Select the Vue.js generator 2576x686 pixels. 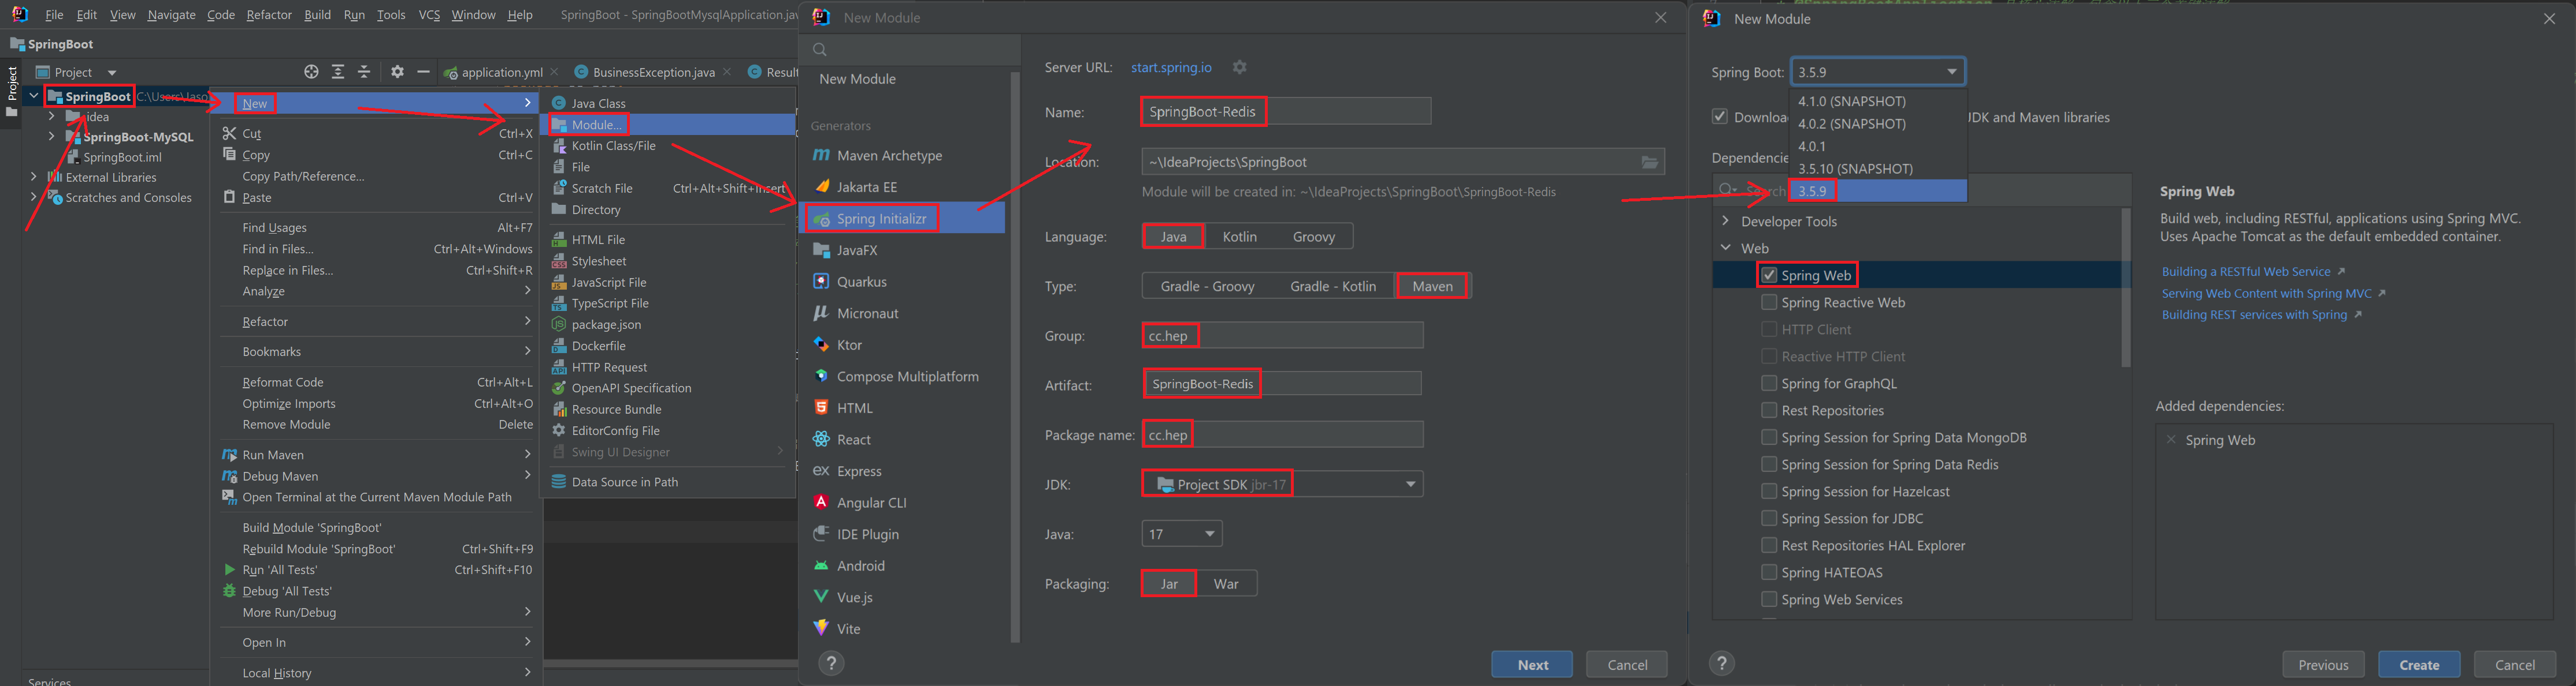[x=854, y=597]
